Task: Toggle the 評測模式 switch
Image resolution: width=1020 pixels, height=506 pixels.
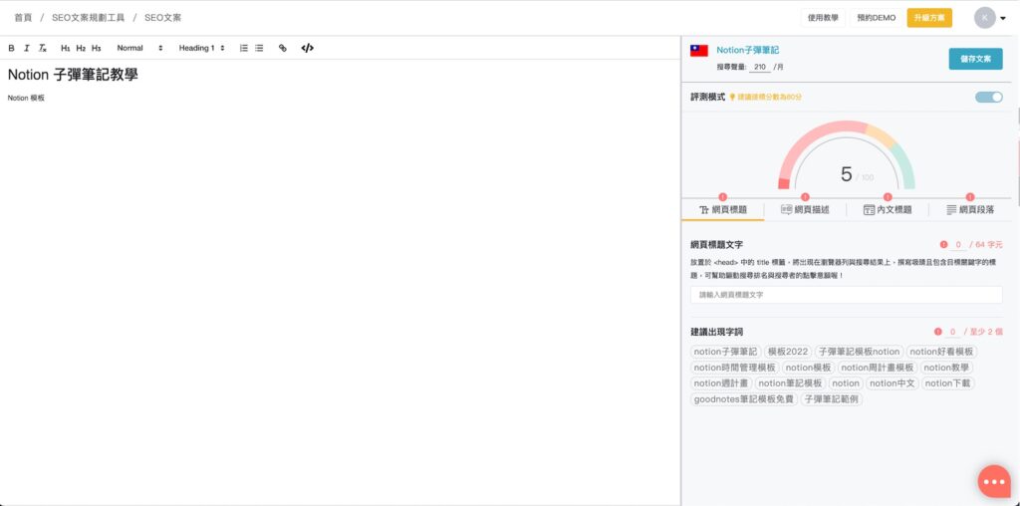Action: point(989,97)
